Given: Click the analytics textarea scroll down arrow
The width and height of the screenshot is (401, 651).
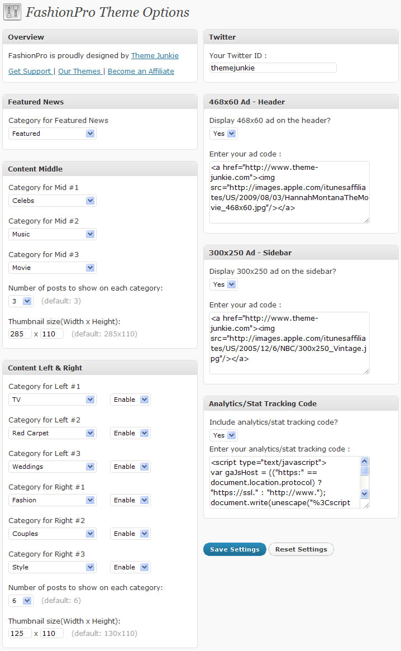Looking at the screenshot, I should (x=365, y=493).
